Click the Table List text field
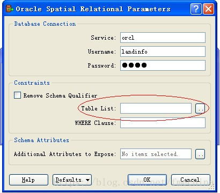Viewport: 220px width, 193px height. pos(156,108)
